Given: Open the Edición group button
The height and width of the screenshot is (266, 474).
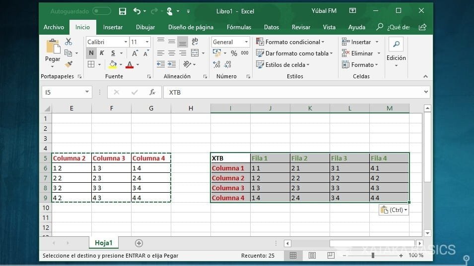Looking at the screenshot, I should click(x=396, y=53).
